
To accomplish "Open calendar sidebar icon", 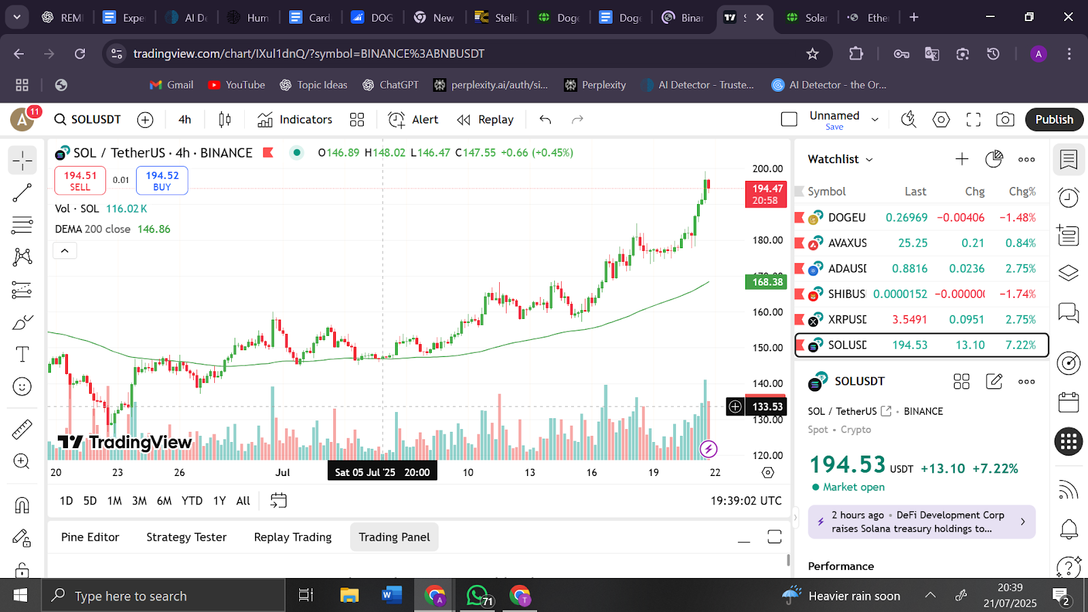I will coord(1069,403).
